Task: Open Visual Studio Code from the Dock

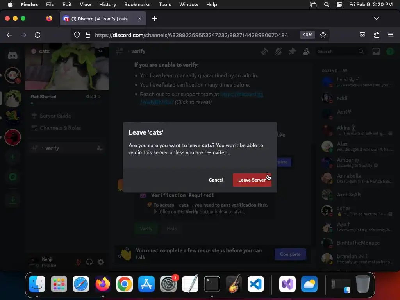Action: (255, 284)
